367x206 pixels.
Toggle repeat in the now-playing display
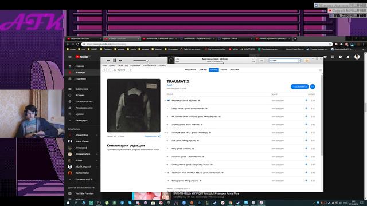pos(253,60)
